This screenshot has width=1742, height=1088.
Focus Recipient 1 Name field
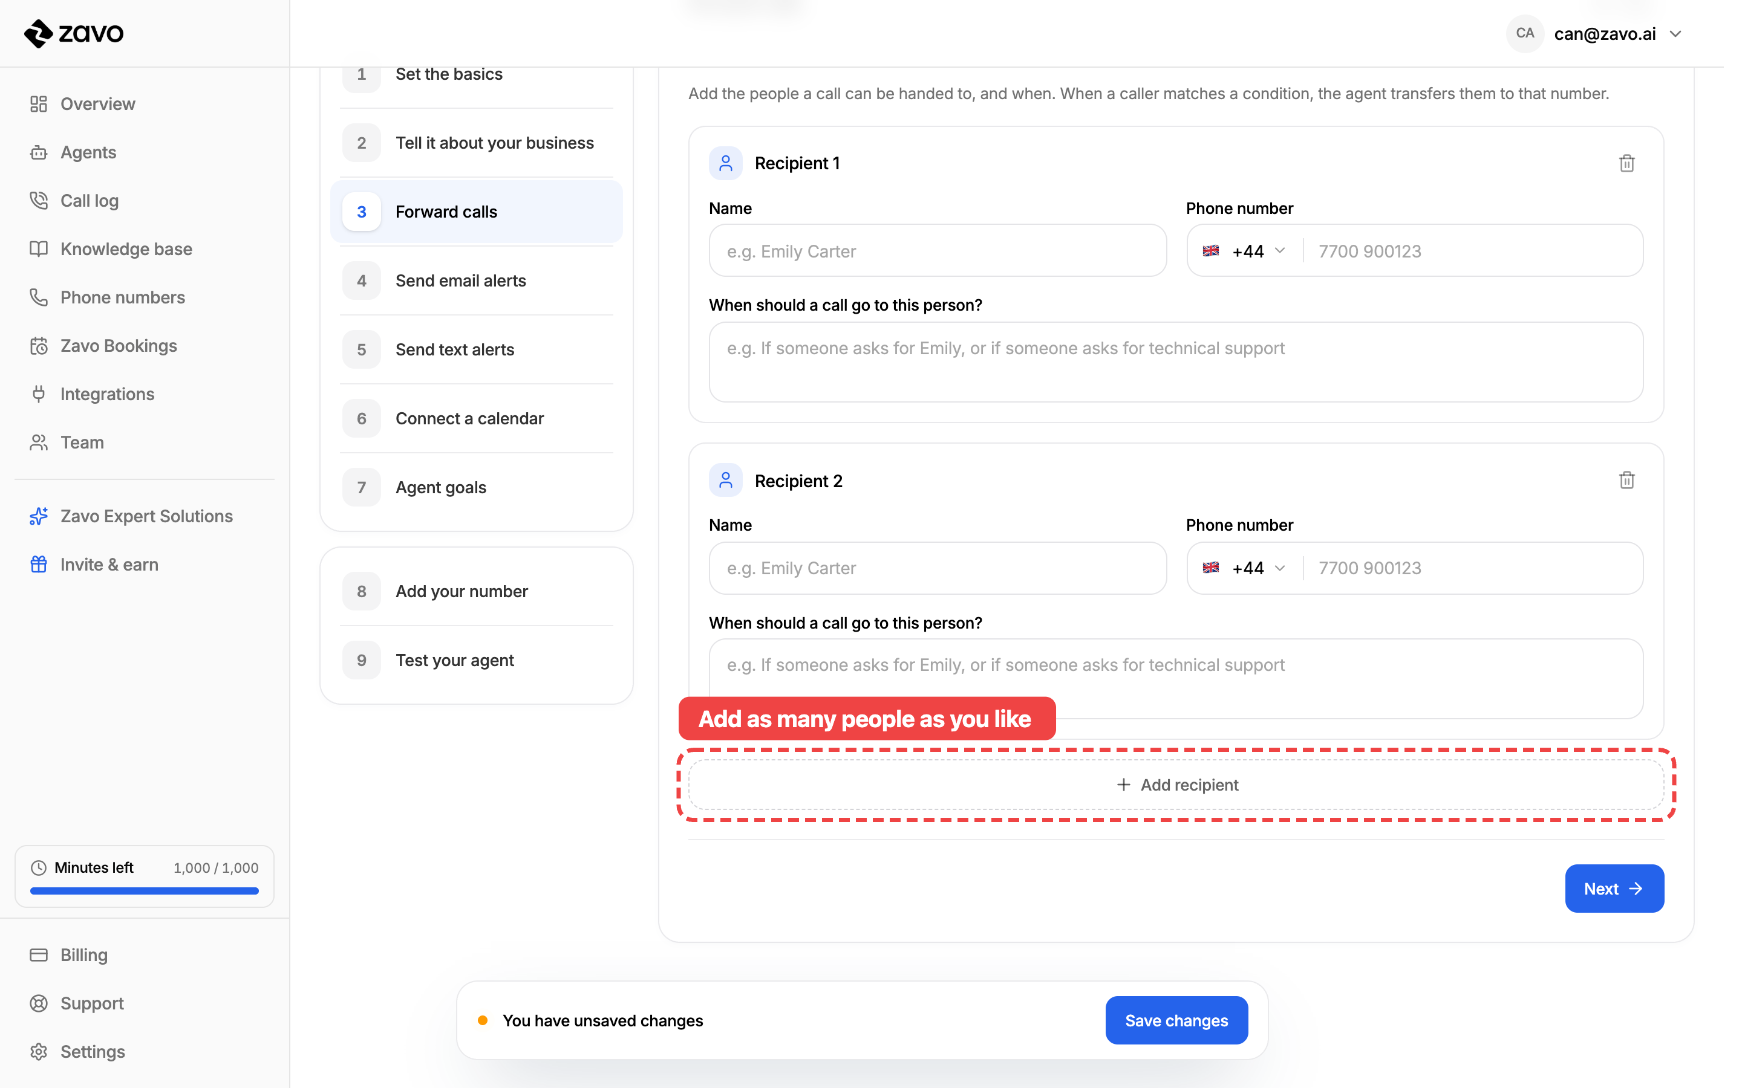pyautogui.click(x=937, y=250)
